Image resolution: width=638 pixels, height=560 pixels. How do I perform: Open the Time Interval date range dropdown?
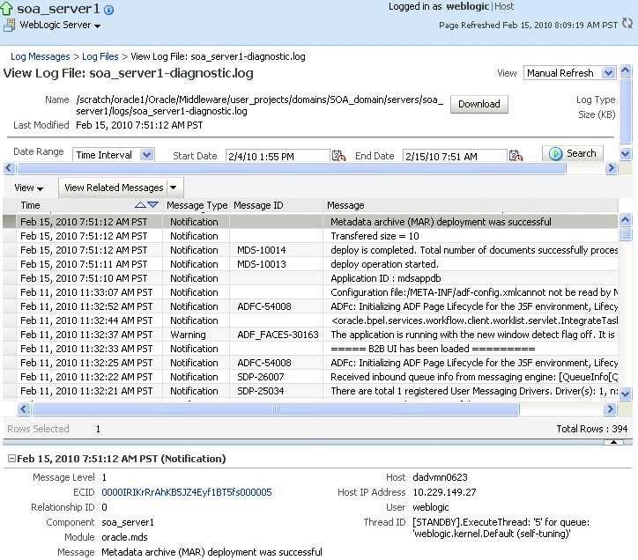click(x=147, y=155)
